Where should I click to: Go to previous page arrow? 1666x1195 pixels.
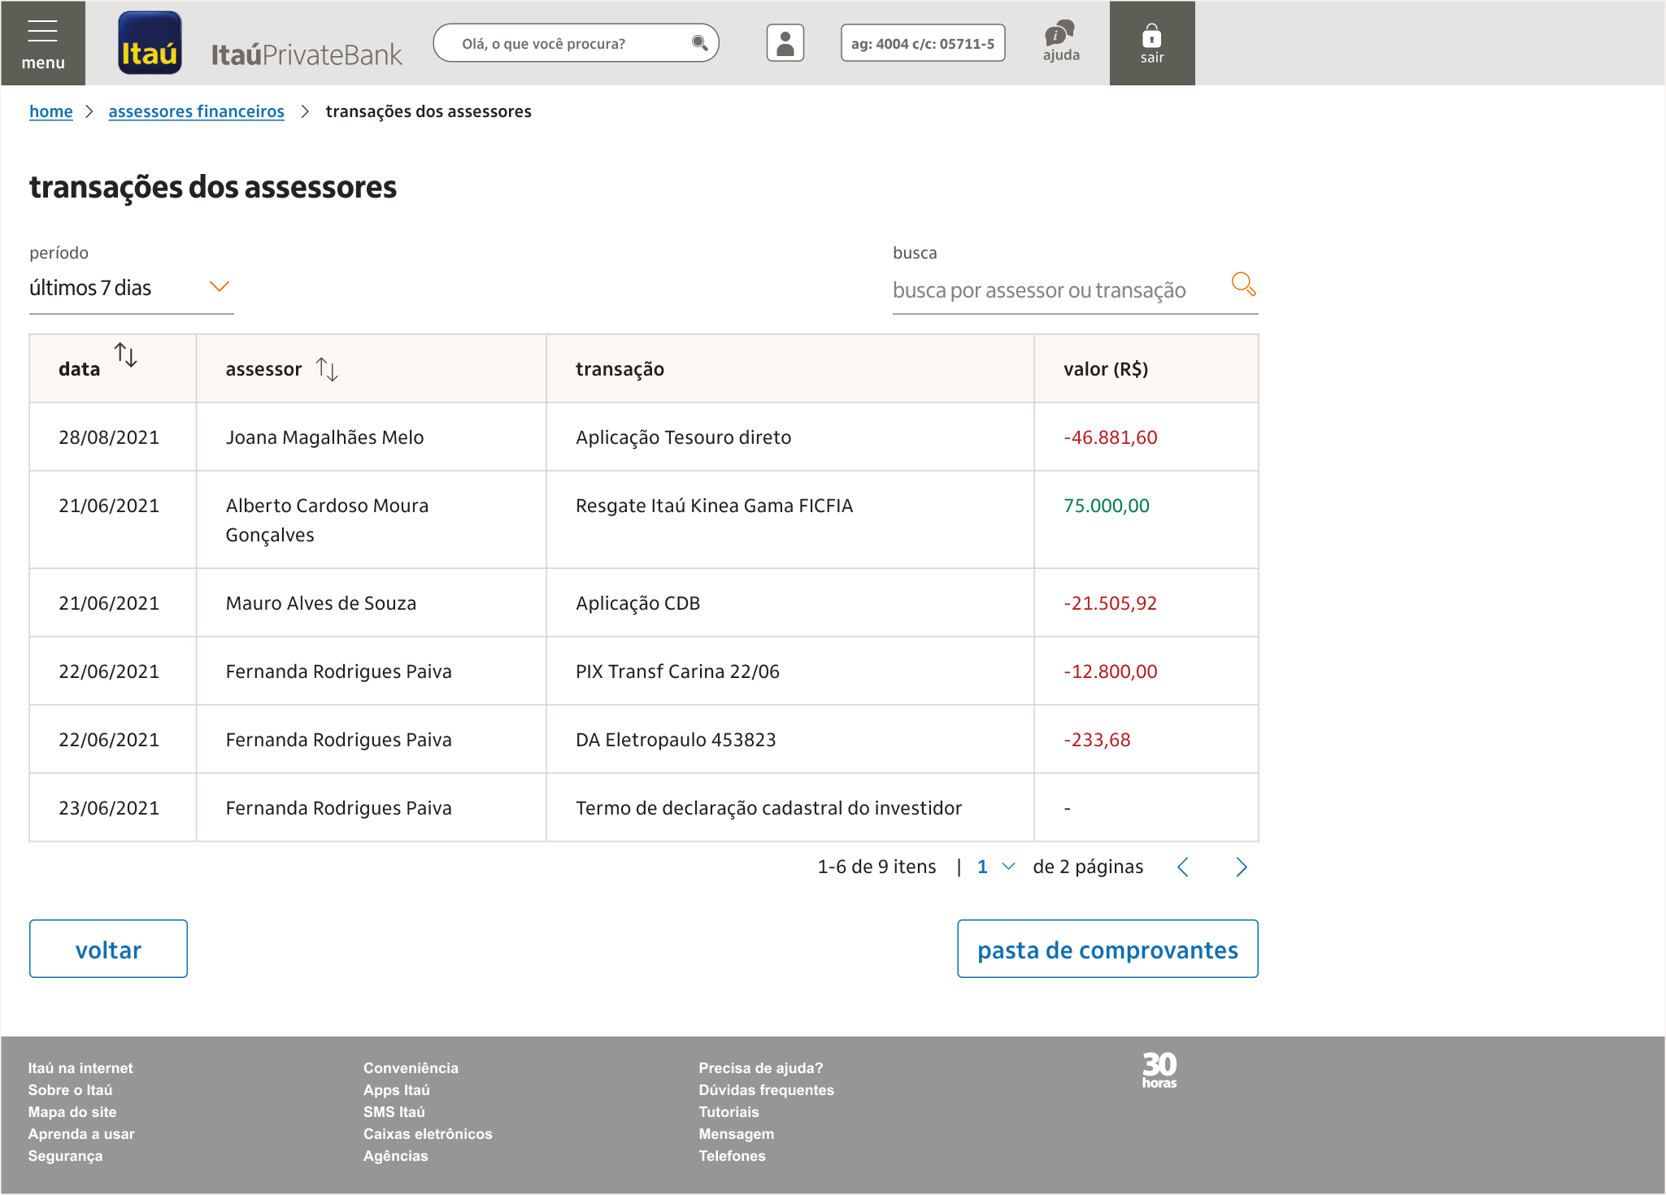coord(1183,867)
